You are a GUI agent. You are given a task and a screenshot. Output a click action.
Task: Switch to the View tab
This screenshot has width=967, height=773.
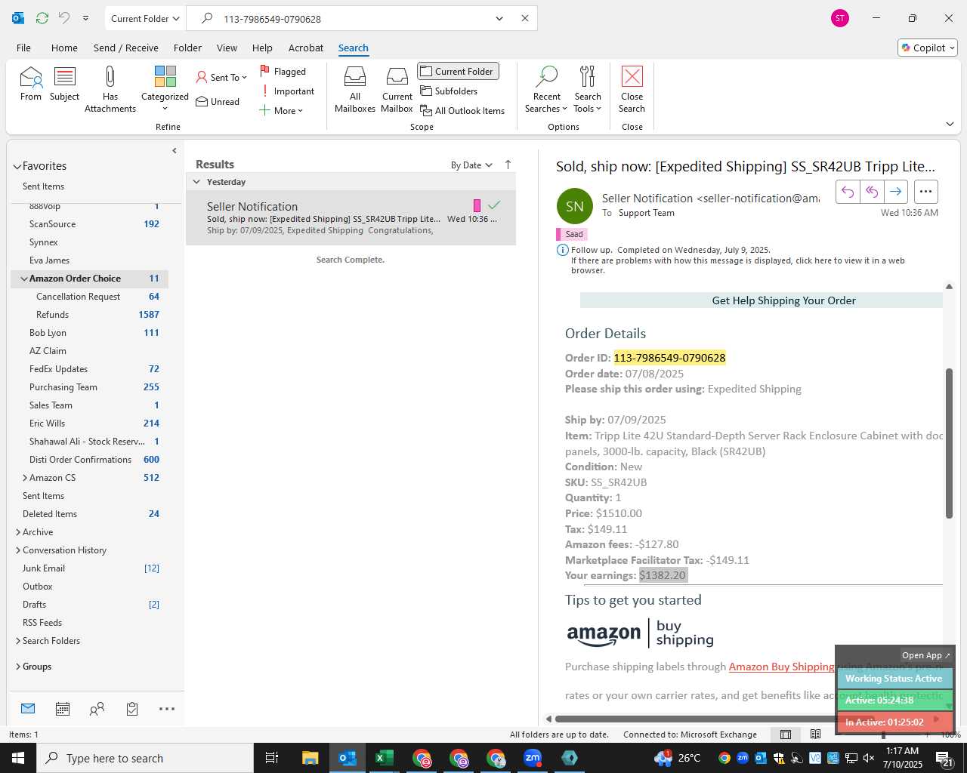[x=227, y=48]
